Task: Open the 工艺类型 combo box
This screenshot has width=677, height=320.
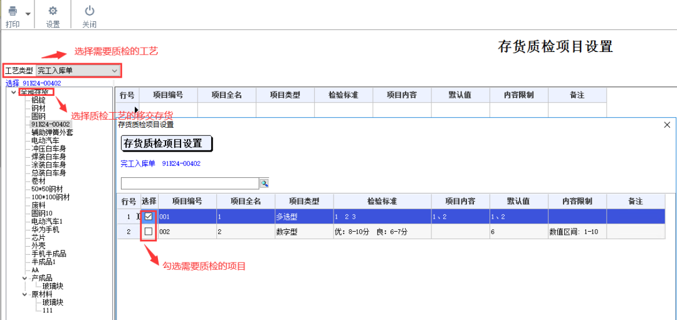Action: pyautogui.click(x=78, y=70)
